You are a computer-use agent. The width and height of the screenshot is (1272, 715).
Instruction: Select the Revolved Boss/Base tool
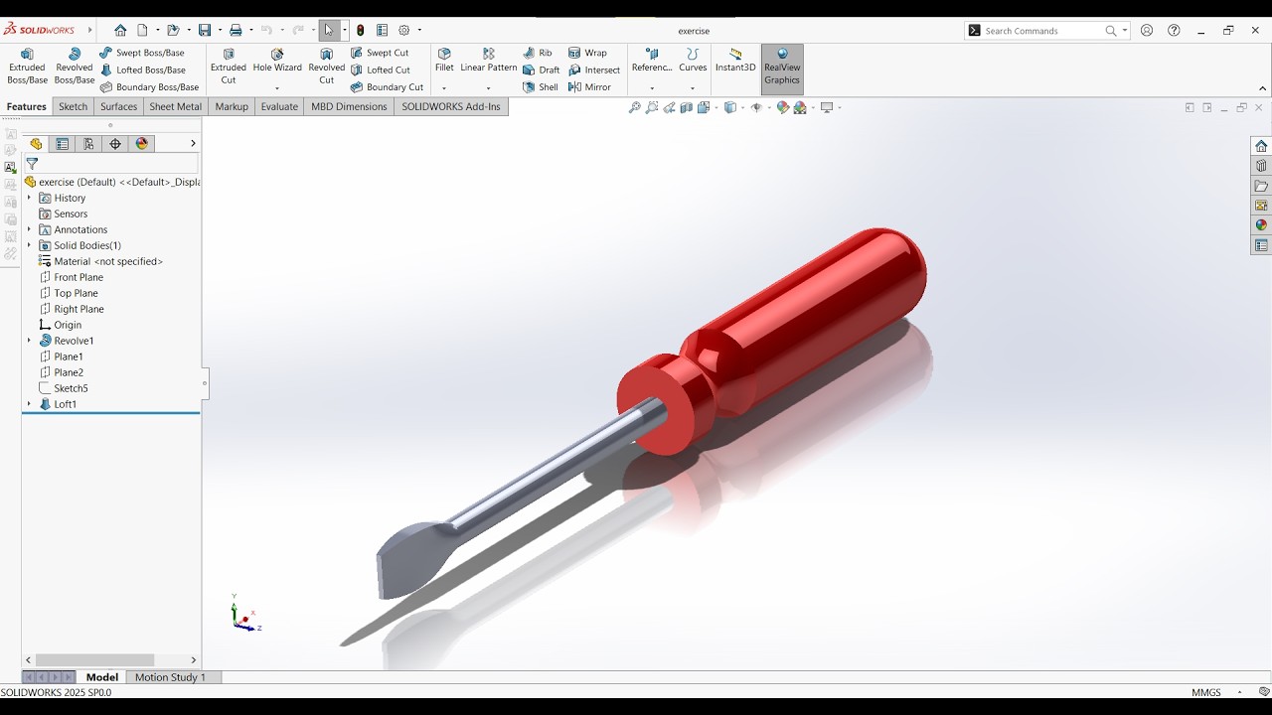pyautogui.click(x=75, y=67)
